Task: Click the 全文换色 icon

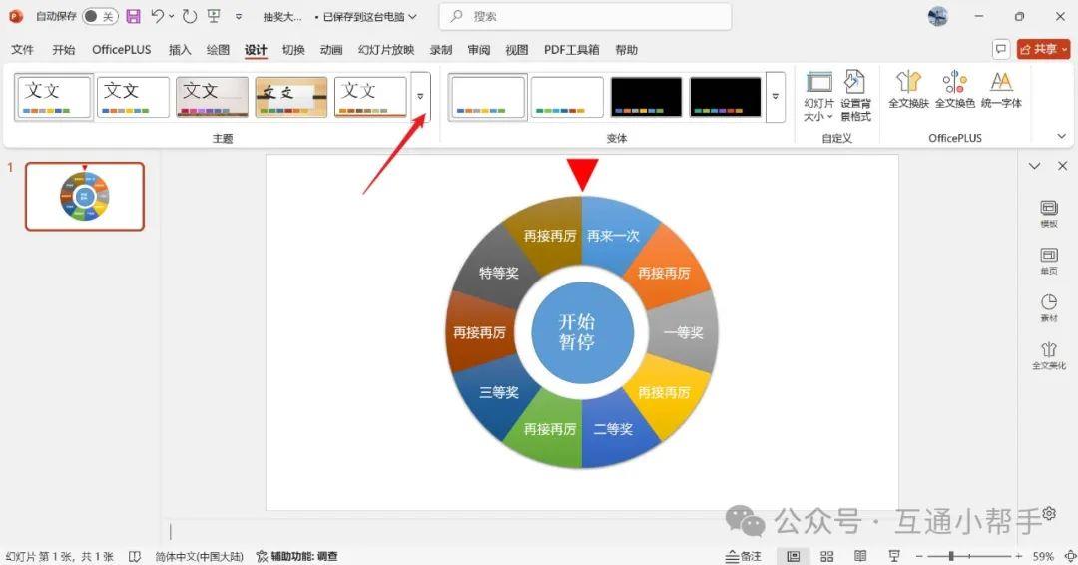Action: pyautogui.click(x=954, y=90)
